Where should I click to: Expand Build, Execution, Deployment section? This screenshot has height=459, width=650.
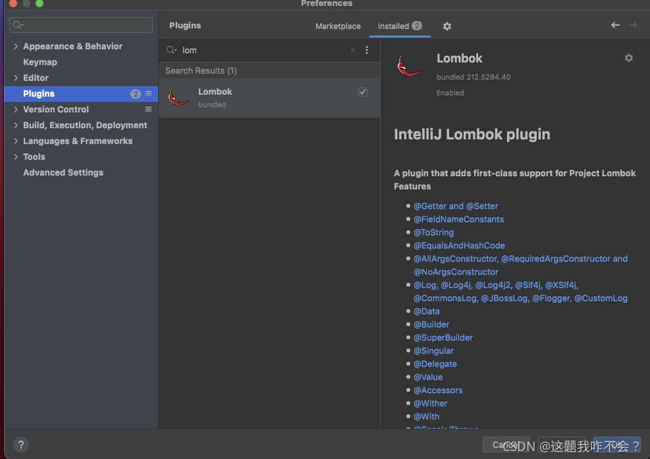pos(16,125)
